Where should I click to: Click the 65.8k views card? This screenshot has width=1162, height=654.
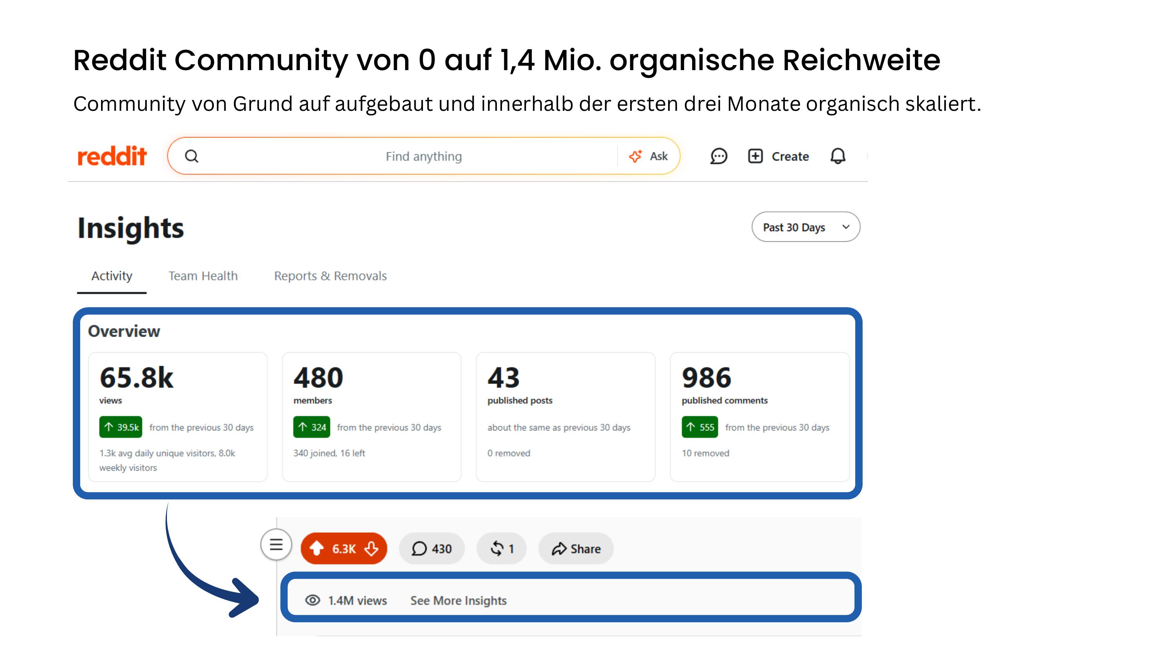tap(178, 417)
